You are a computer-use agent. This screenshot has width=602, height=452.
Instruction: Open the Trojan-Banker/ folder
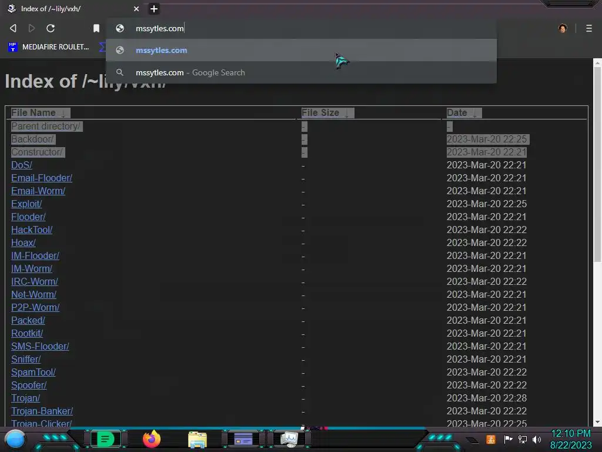coord(42,411)
